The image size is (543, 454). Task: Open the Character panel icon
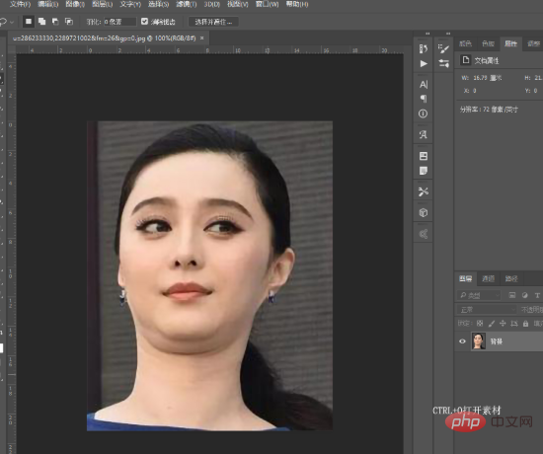click(x=424, y=85)
